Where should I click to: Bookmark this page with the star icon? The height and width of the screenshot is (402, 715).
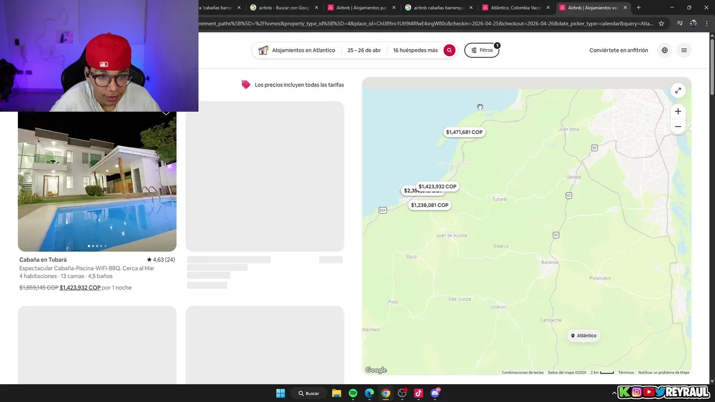(x=661, y=23)
